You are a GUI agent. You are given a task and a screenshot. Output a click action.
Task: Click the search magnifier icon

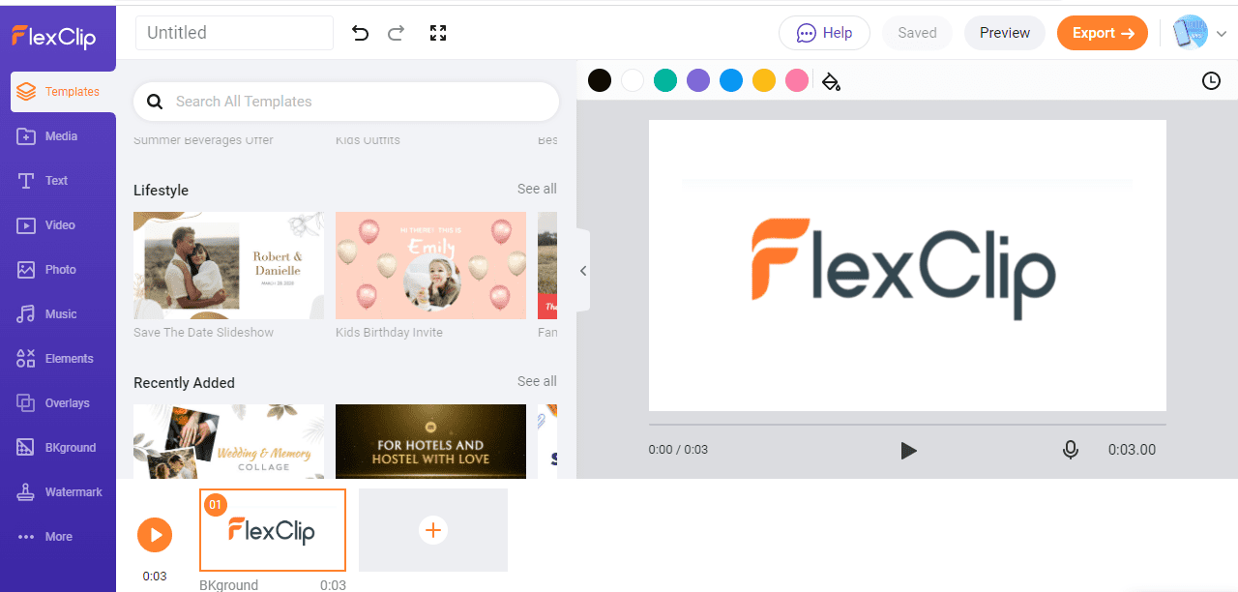(155, 102)
